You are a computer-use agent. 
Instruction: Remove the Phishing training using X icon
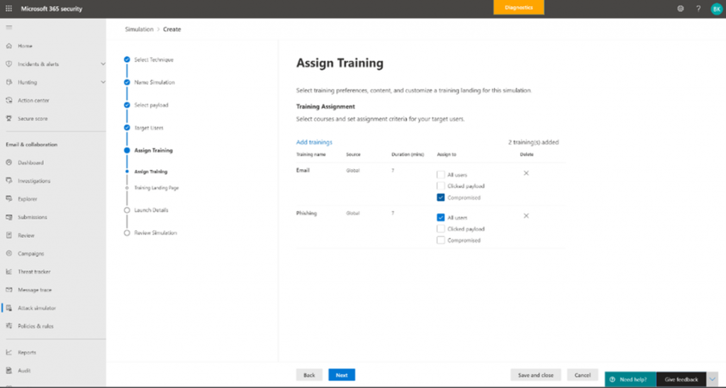526,216
